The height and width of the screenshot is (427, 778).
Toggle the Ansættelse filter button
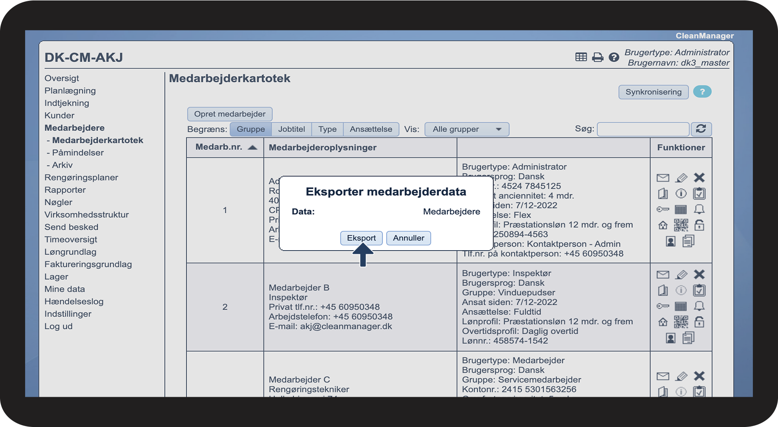[x=371, y=129]
